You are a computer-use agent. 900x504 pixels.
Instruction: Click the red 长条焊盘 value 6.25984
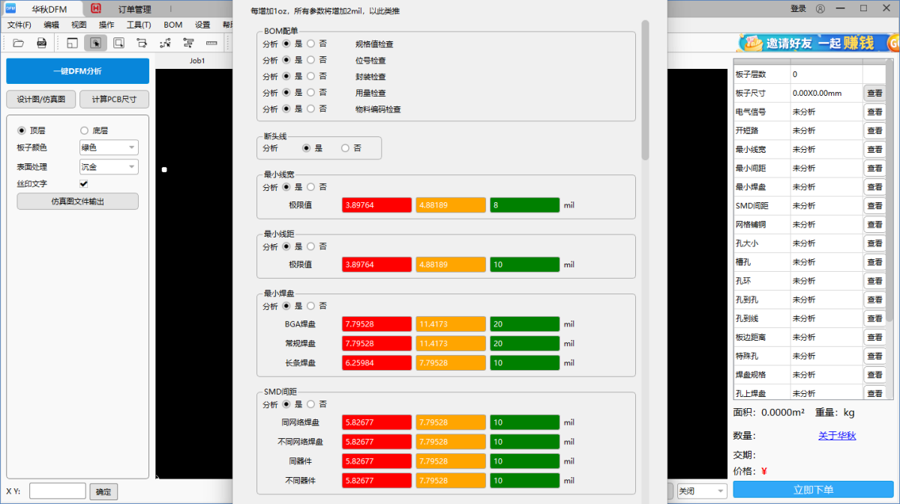pyautogui.click(x=376, y=362)
